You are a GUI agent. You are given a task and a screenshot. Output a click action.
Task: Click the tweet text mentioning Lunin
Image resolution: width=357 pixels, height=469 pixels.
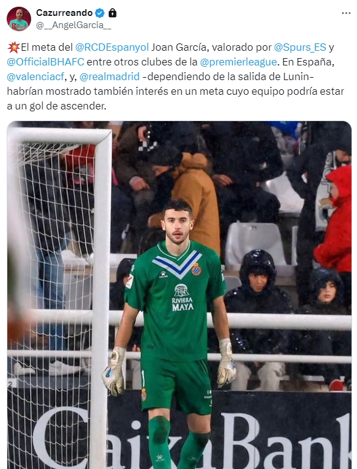[x=176, y=76]
